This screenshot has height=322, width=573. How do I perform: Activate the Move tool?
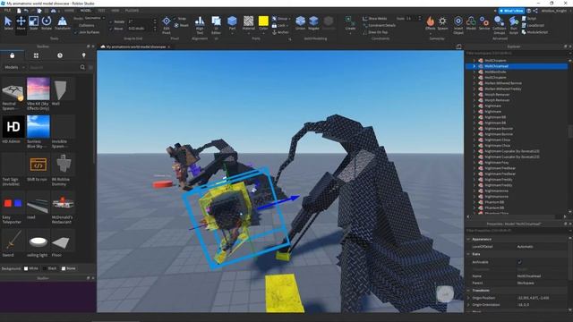pyautogui.click(x=21, y=23)
